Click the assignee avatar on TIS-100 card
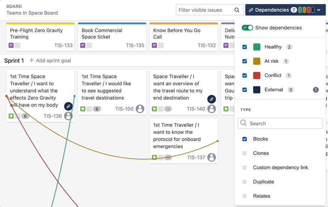The height and width of the screenshot is (207, 328). click(140, 109)
